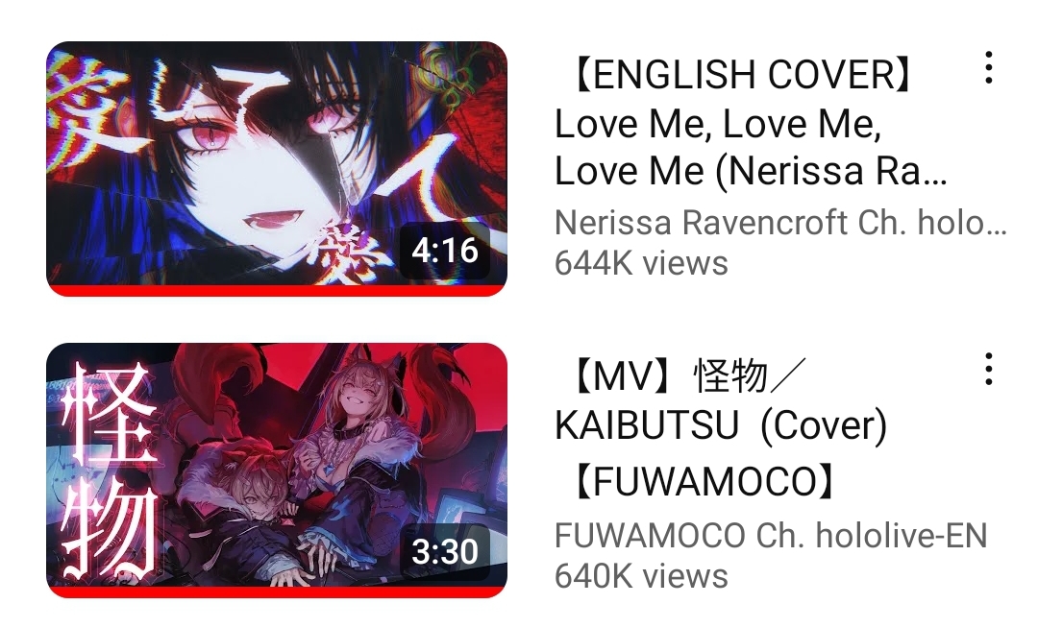Click the red watched progress bar under KAIBUTSU
The height and width of the screenshot is (628, 1038).
pos(277,592)
